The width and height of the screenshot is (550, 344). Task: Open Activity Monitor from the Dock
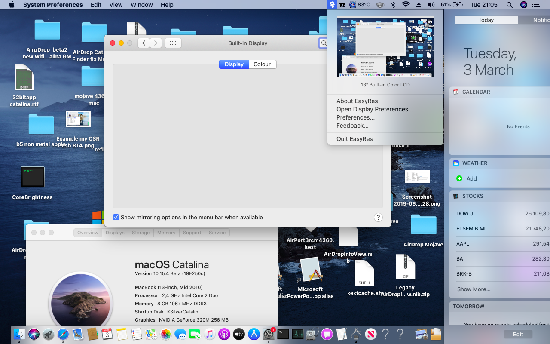tap(297, 334)
